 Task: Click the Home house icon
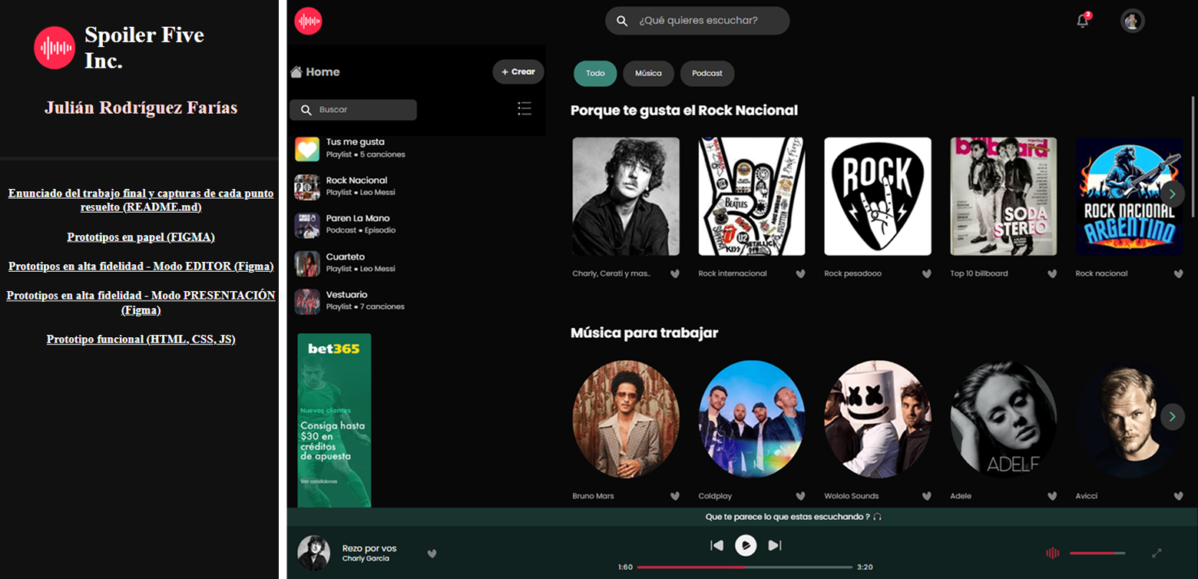[296, 72]
